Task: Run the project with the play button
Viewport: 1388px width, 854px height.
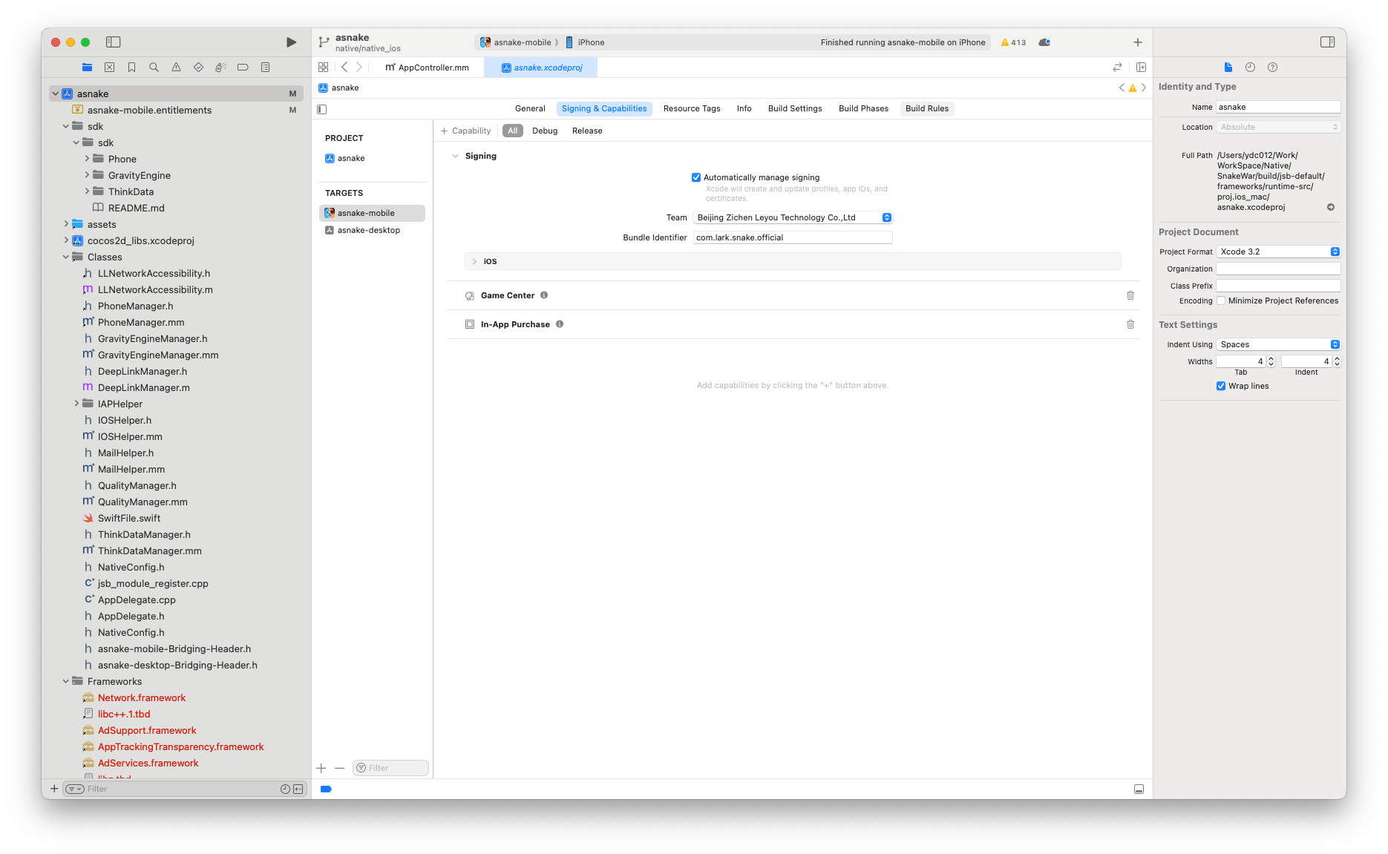Action: 291,42
